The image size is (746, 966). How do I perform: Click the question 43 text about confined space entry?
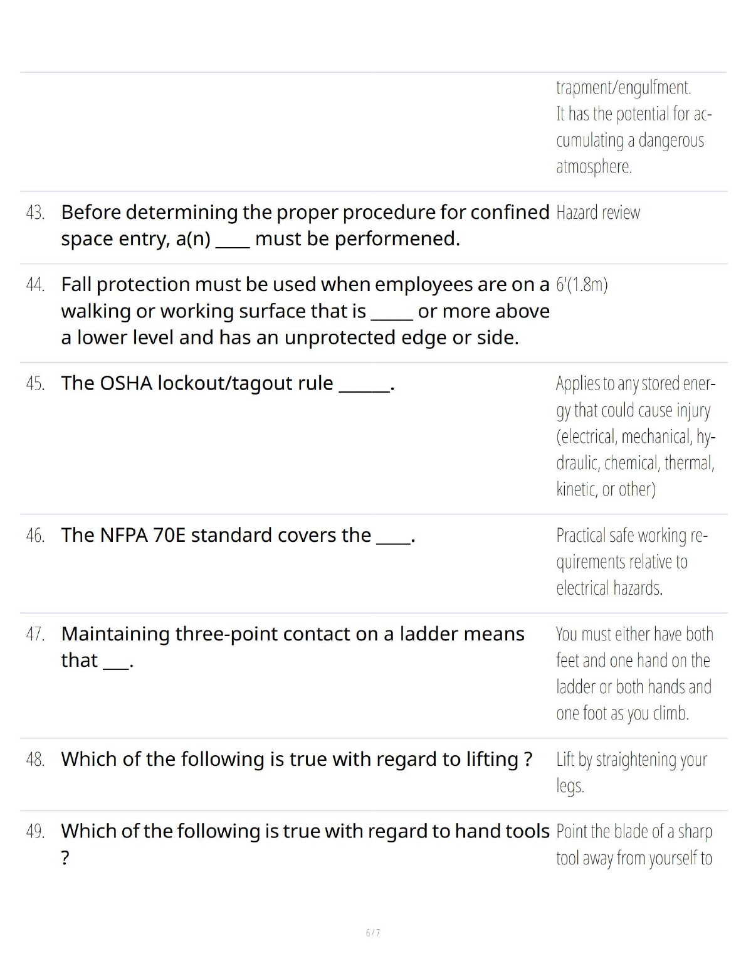click(305, 226)
